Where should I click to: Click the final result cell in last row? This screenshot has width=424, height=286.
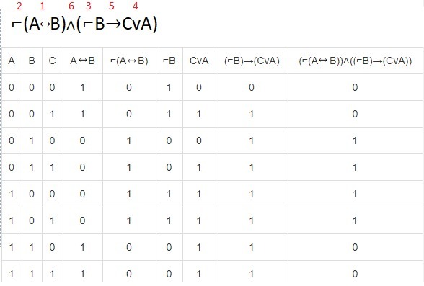355,274
